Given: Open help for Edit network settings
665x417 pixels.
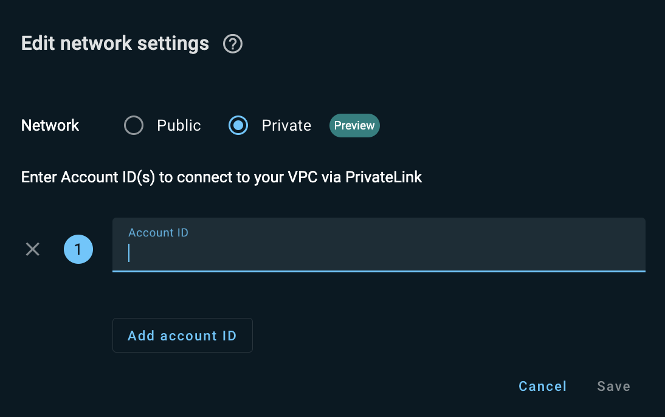Looking at the screenshot, I should click(x=233, y=44).
